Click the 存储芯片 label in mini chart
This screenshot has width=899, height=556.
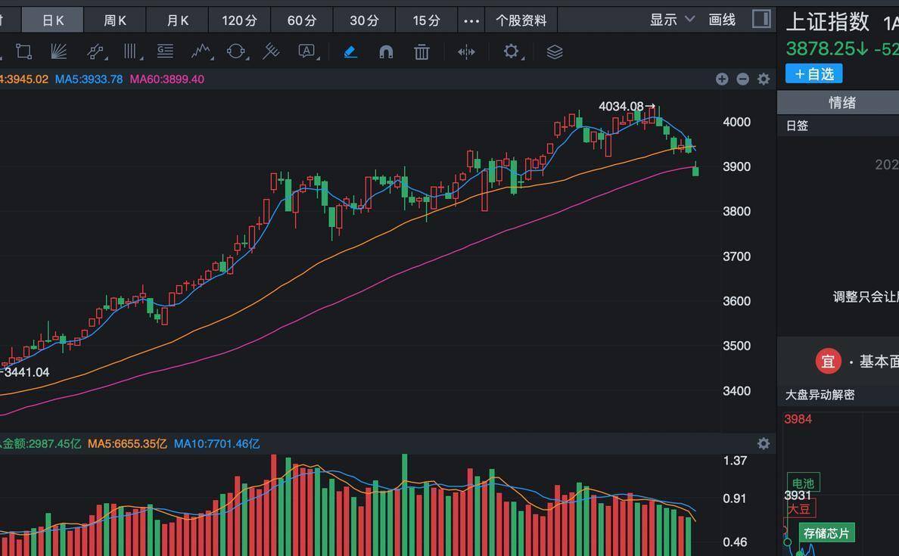click(x=826, y=533)
